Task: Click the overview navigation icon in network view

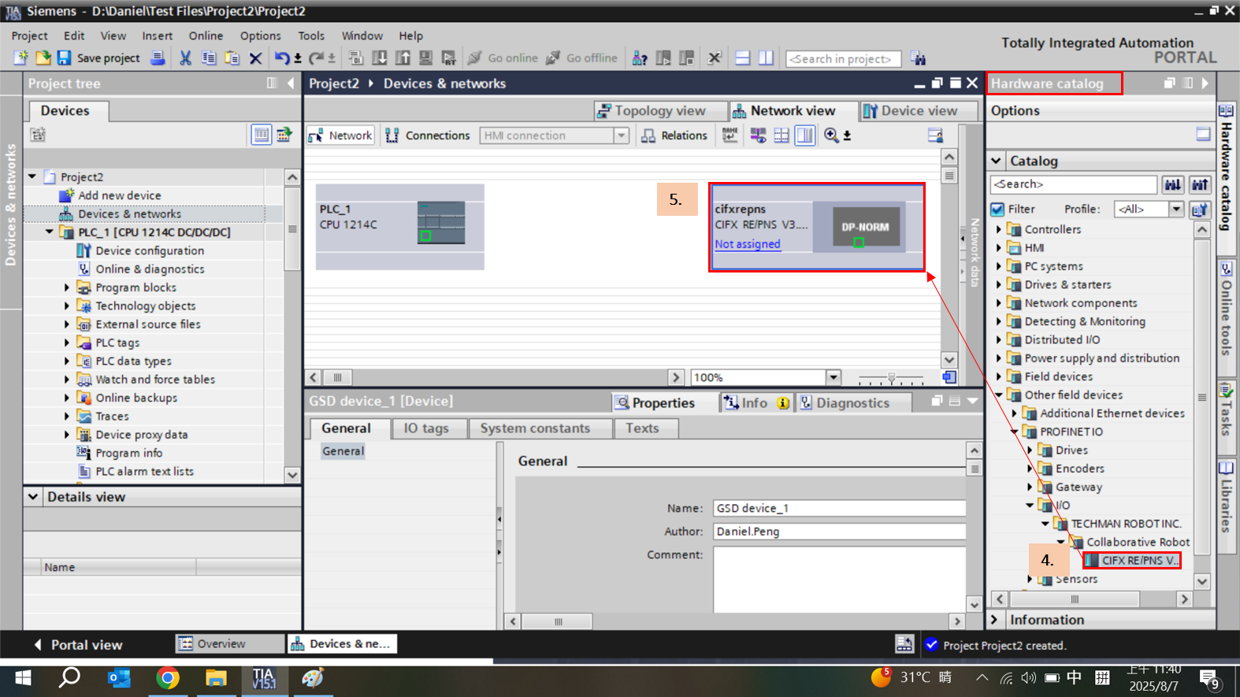Action: (949, 377)
